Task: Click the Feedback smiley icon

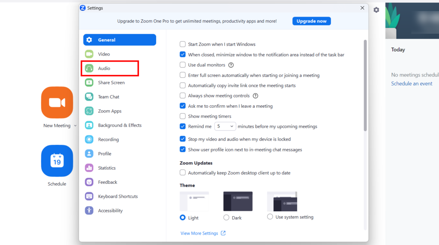Action: pyautogui.click(x=89, y=182)
